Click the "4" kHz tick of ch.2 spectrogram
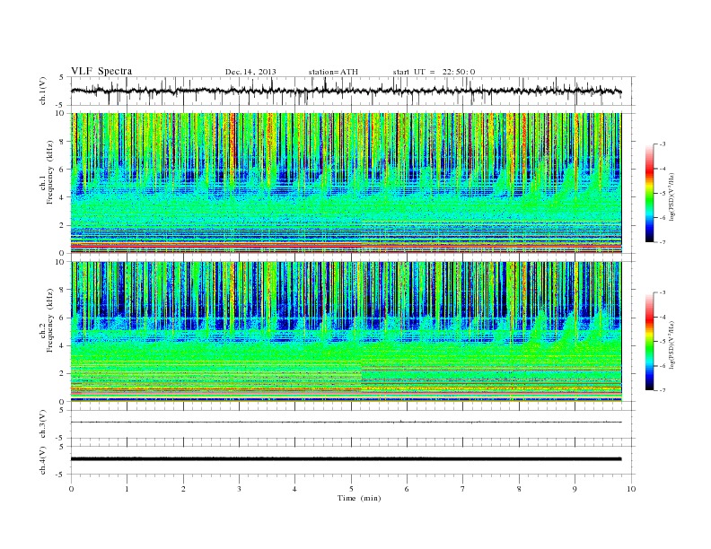The height and width of the screenshot is (549, 711). 62,345
